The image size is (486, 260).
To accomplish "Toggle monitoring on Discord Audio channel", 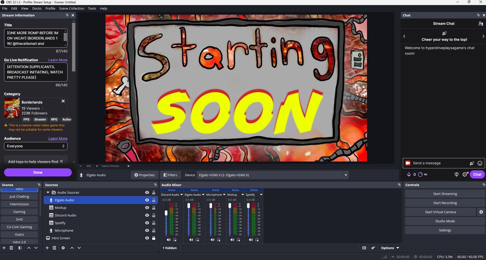I will [176, 240].
